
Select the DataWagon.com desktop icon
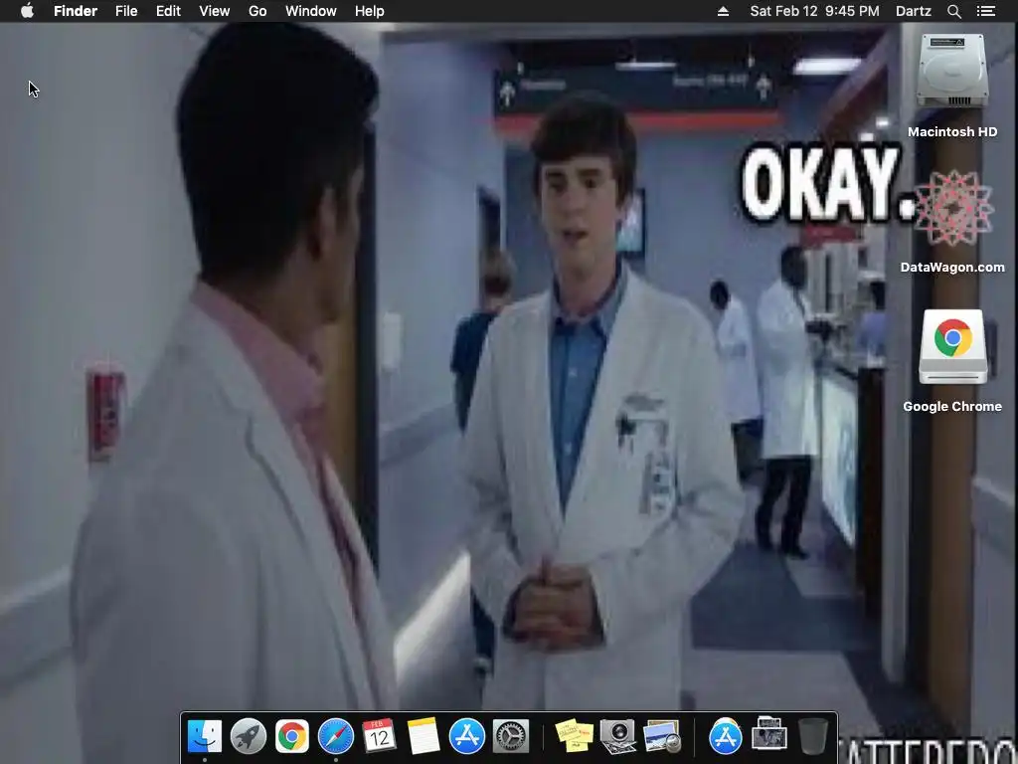[952, 208]
